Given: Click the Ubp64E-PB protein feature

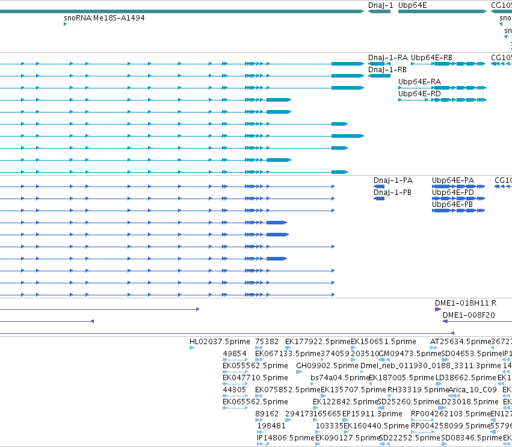Looking at the screenshot, I should tap(458, 211).
